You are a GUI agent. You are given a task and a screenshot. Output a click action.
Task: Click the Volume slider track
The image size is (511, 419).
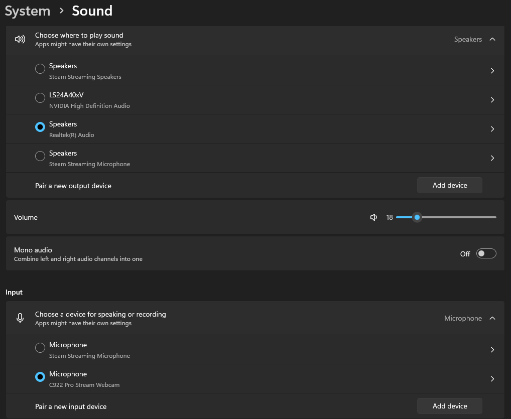tap(457, 217)
